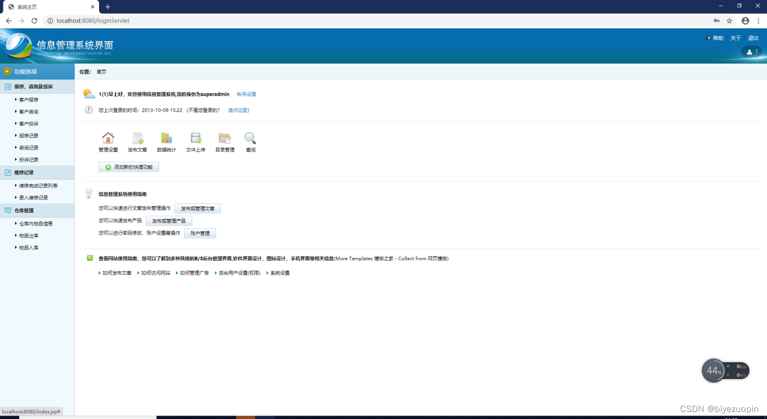Open the 发布文章 document icon shortcut

(x=138, y=138)
